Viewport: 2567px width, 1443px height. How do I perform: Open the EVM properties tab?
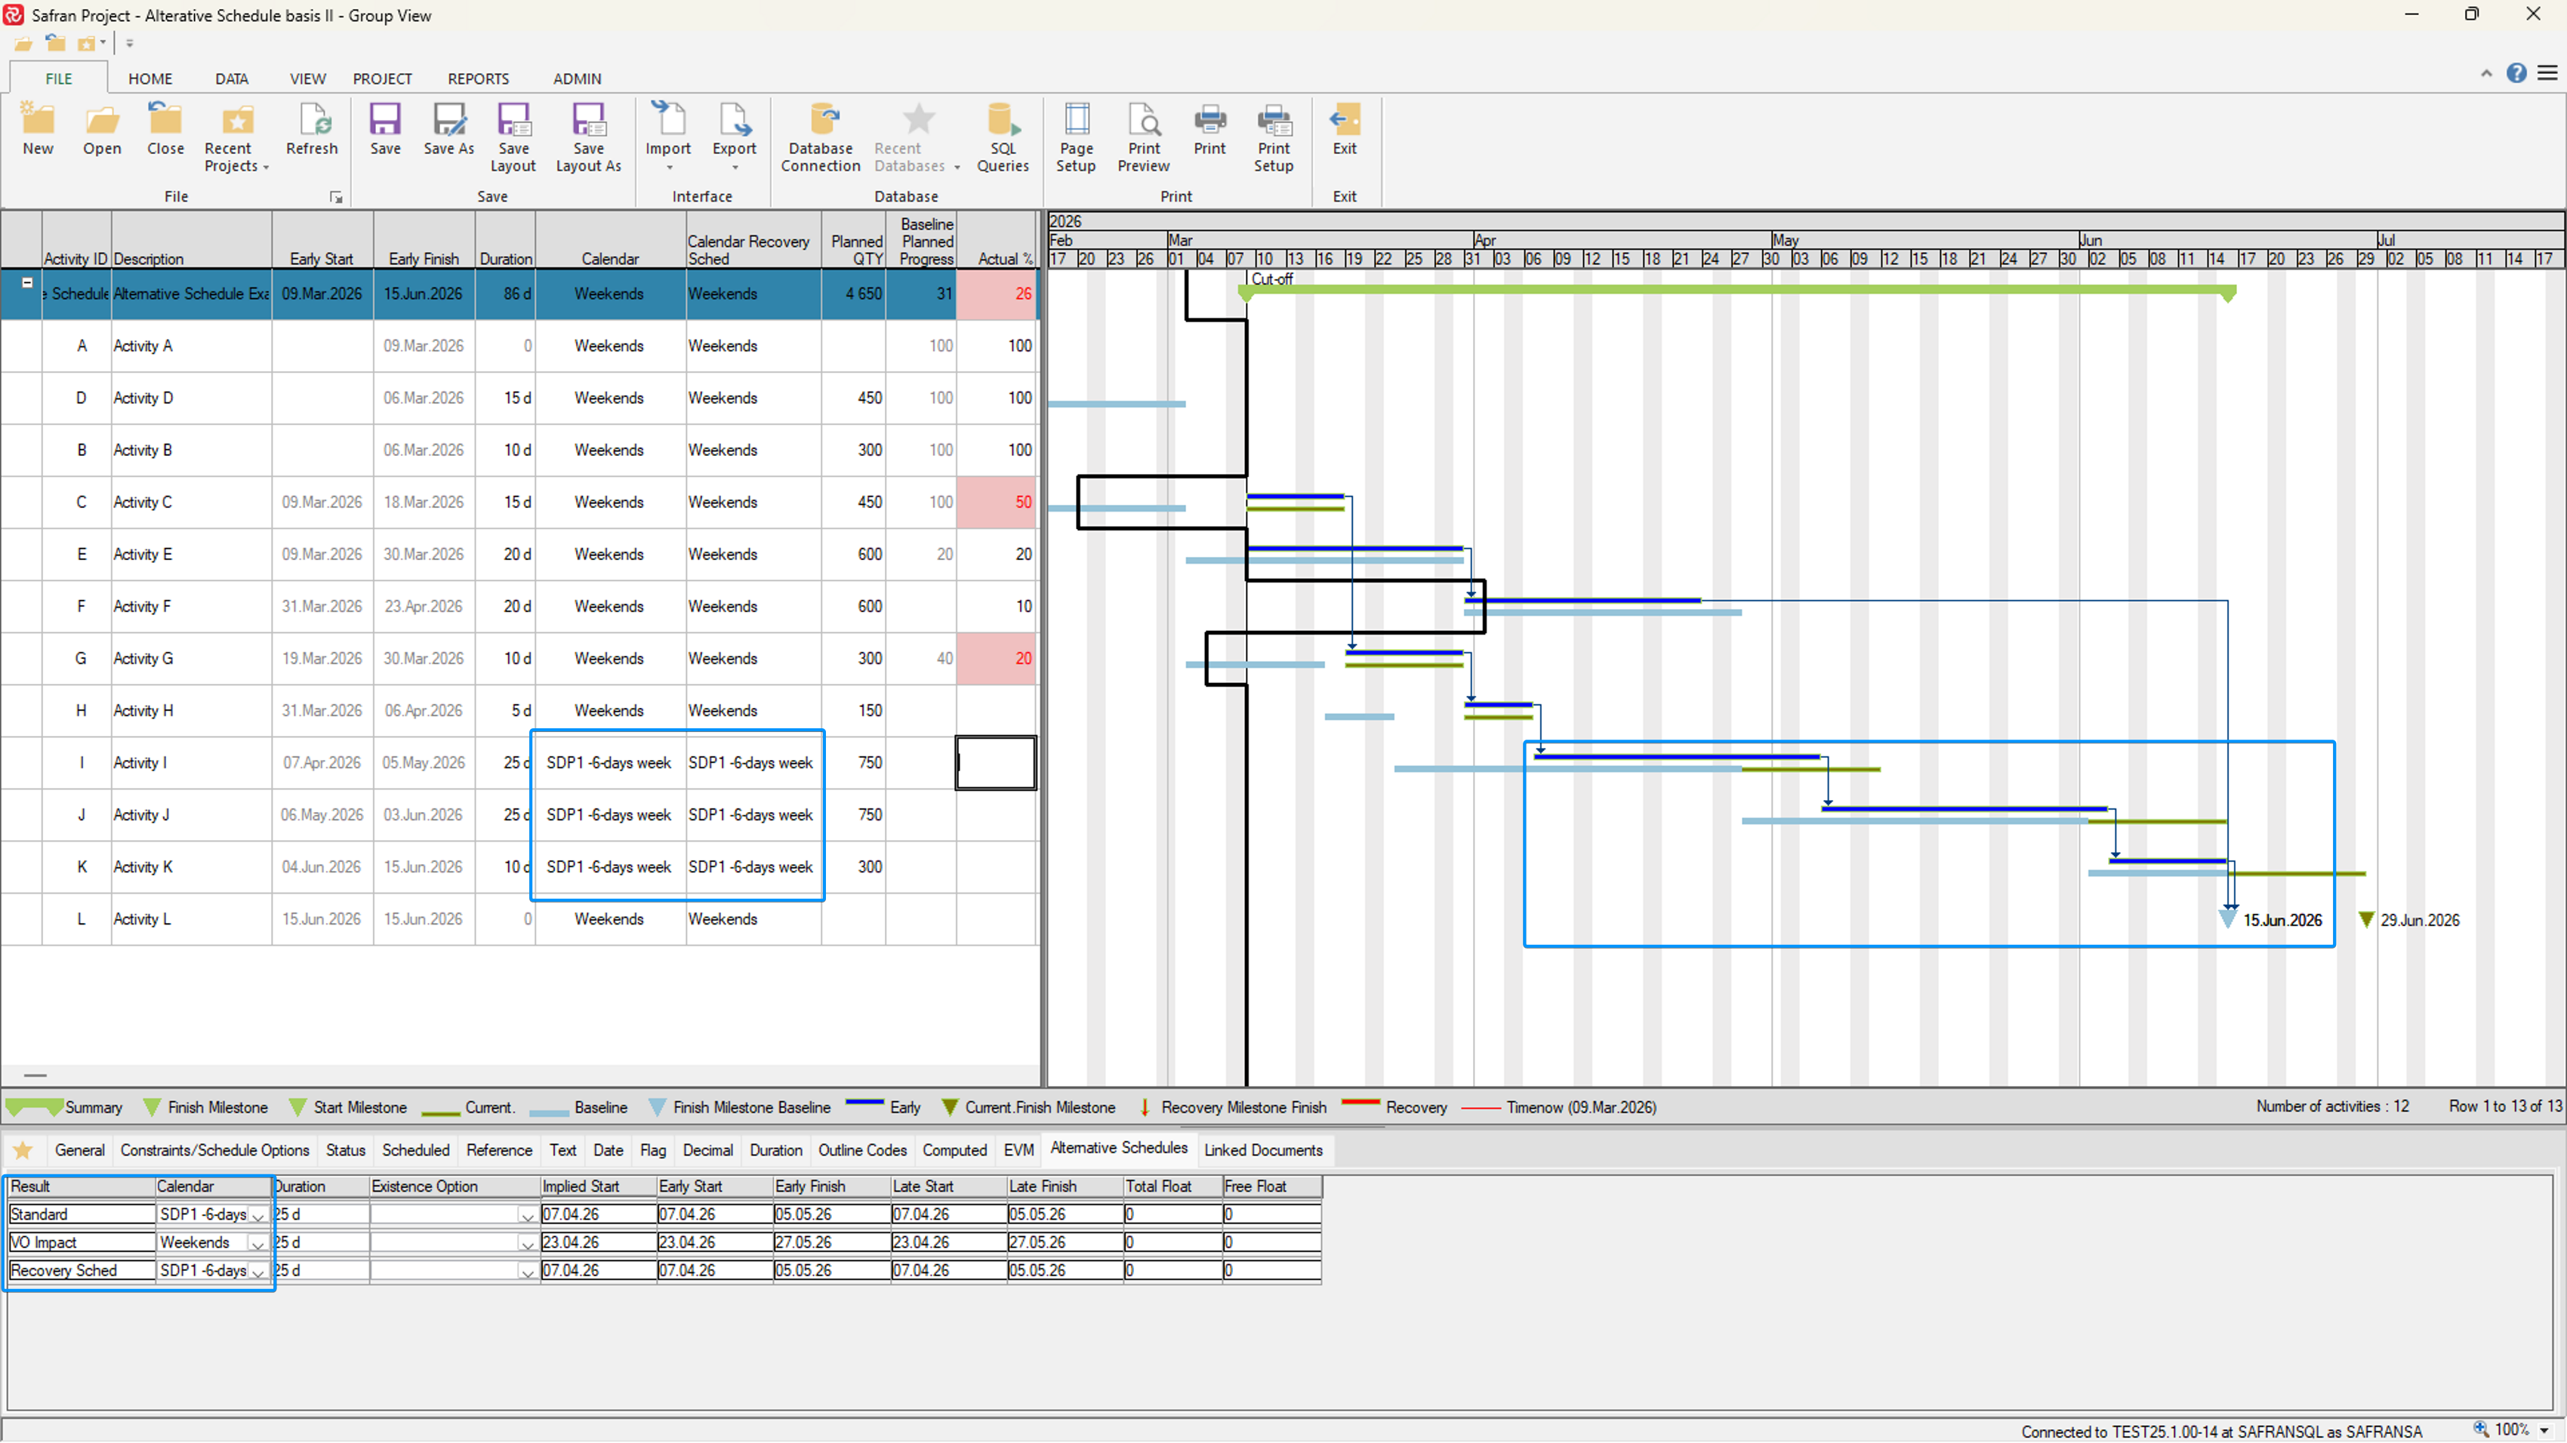1018,1150
